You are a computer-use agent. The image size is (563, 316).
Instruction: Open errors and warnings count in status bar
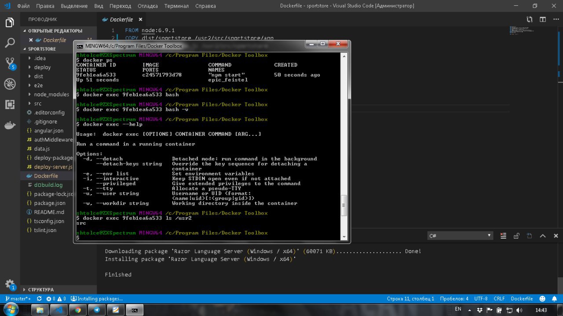coord(56,298)
